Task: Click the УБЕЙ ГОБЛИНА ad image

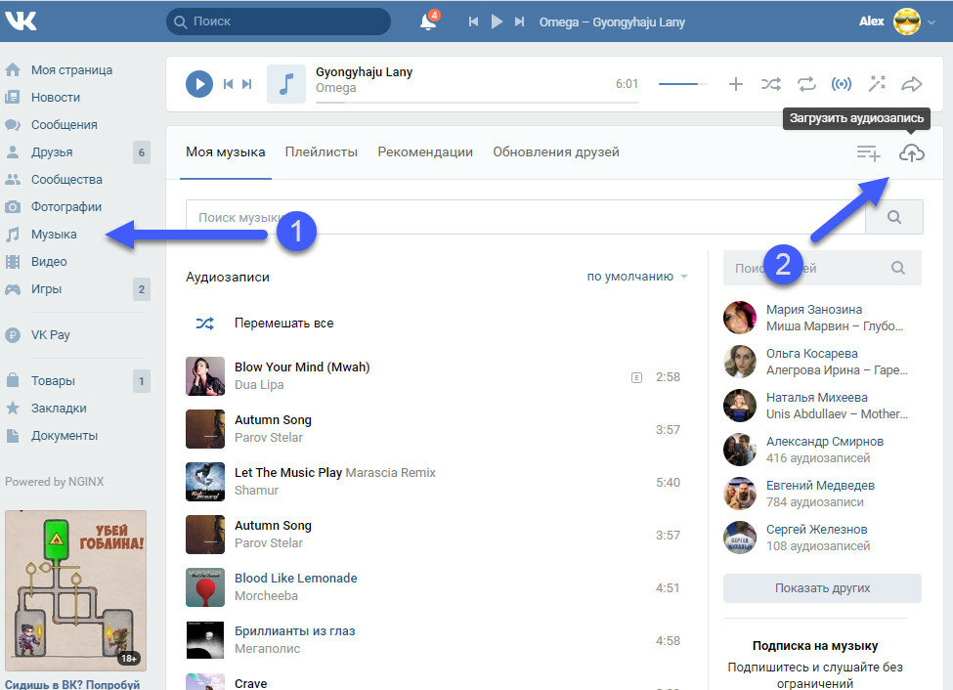Action: pos(75,589)
